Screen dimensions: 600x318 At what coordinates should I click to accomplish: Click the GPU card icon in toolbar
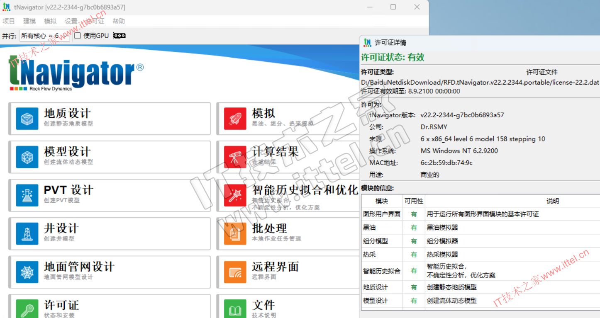click(x=119, y=36)
